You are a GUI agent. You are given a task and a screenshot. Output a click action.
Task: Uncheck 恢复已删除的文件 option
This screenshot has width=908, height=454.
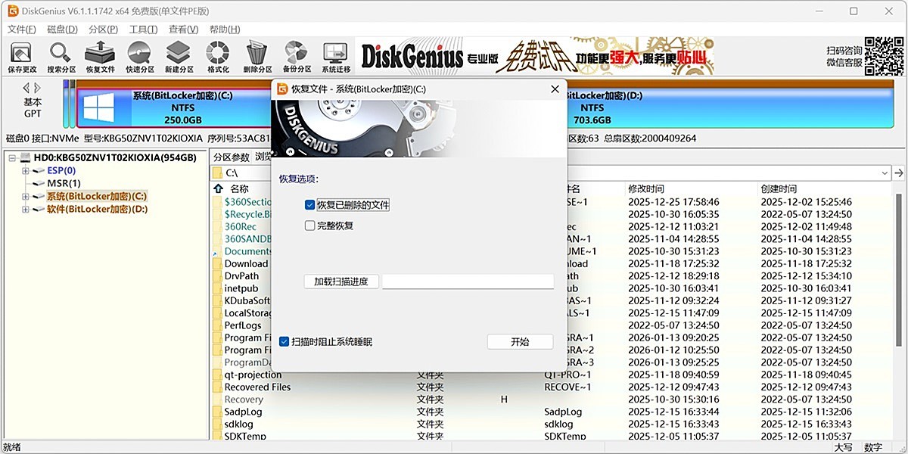point(309,204)
